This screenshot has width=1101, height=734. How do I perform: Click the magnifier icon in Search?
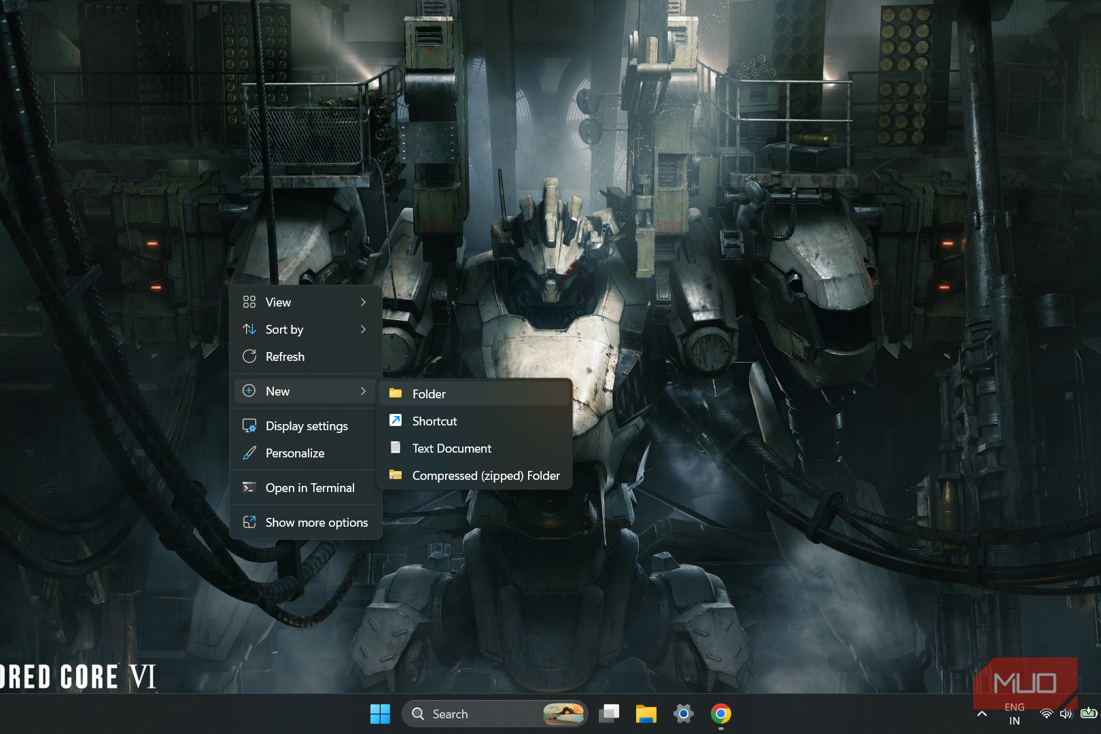[419, 714]
